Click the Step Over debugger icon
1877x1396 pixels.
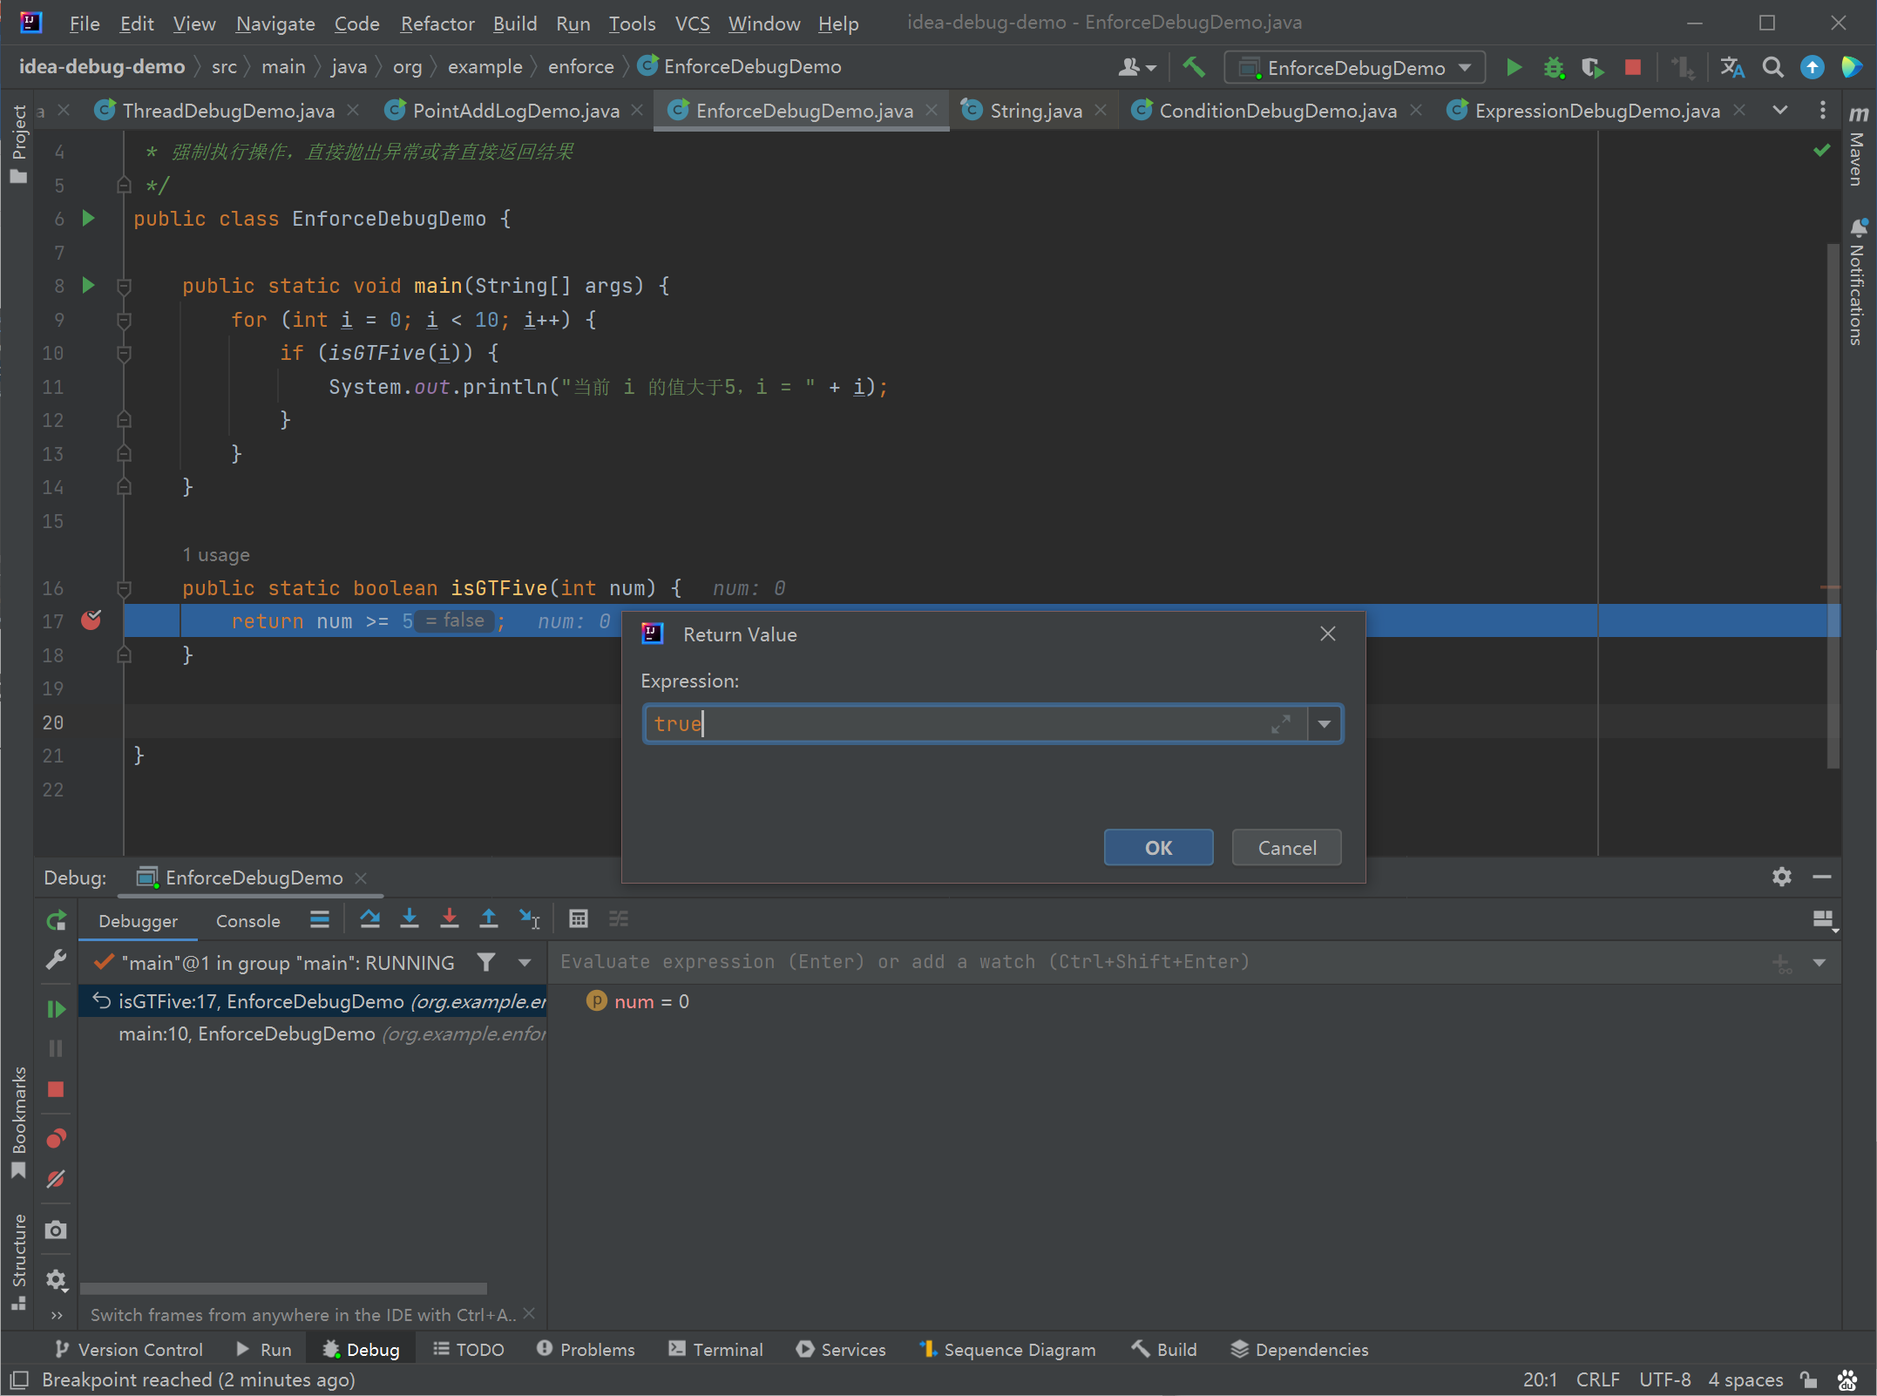pos(369,918)
